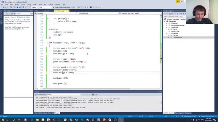Switch to the Team Explorer tab
Viewport: 218px width, 122px height.
180,113
